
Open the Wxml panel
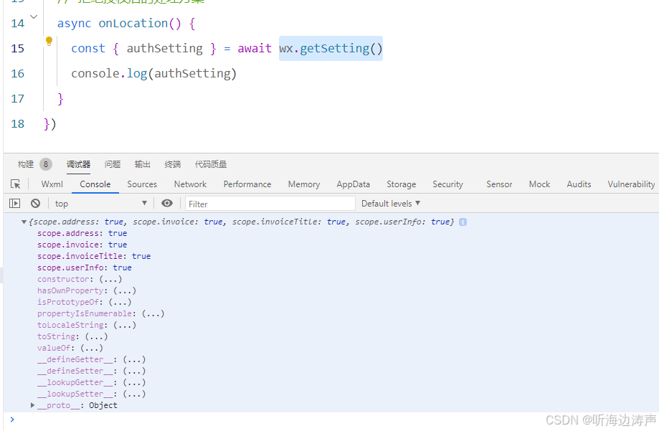click(51, 184)
